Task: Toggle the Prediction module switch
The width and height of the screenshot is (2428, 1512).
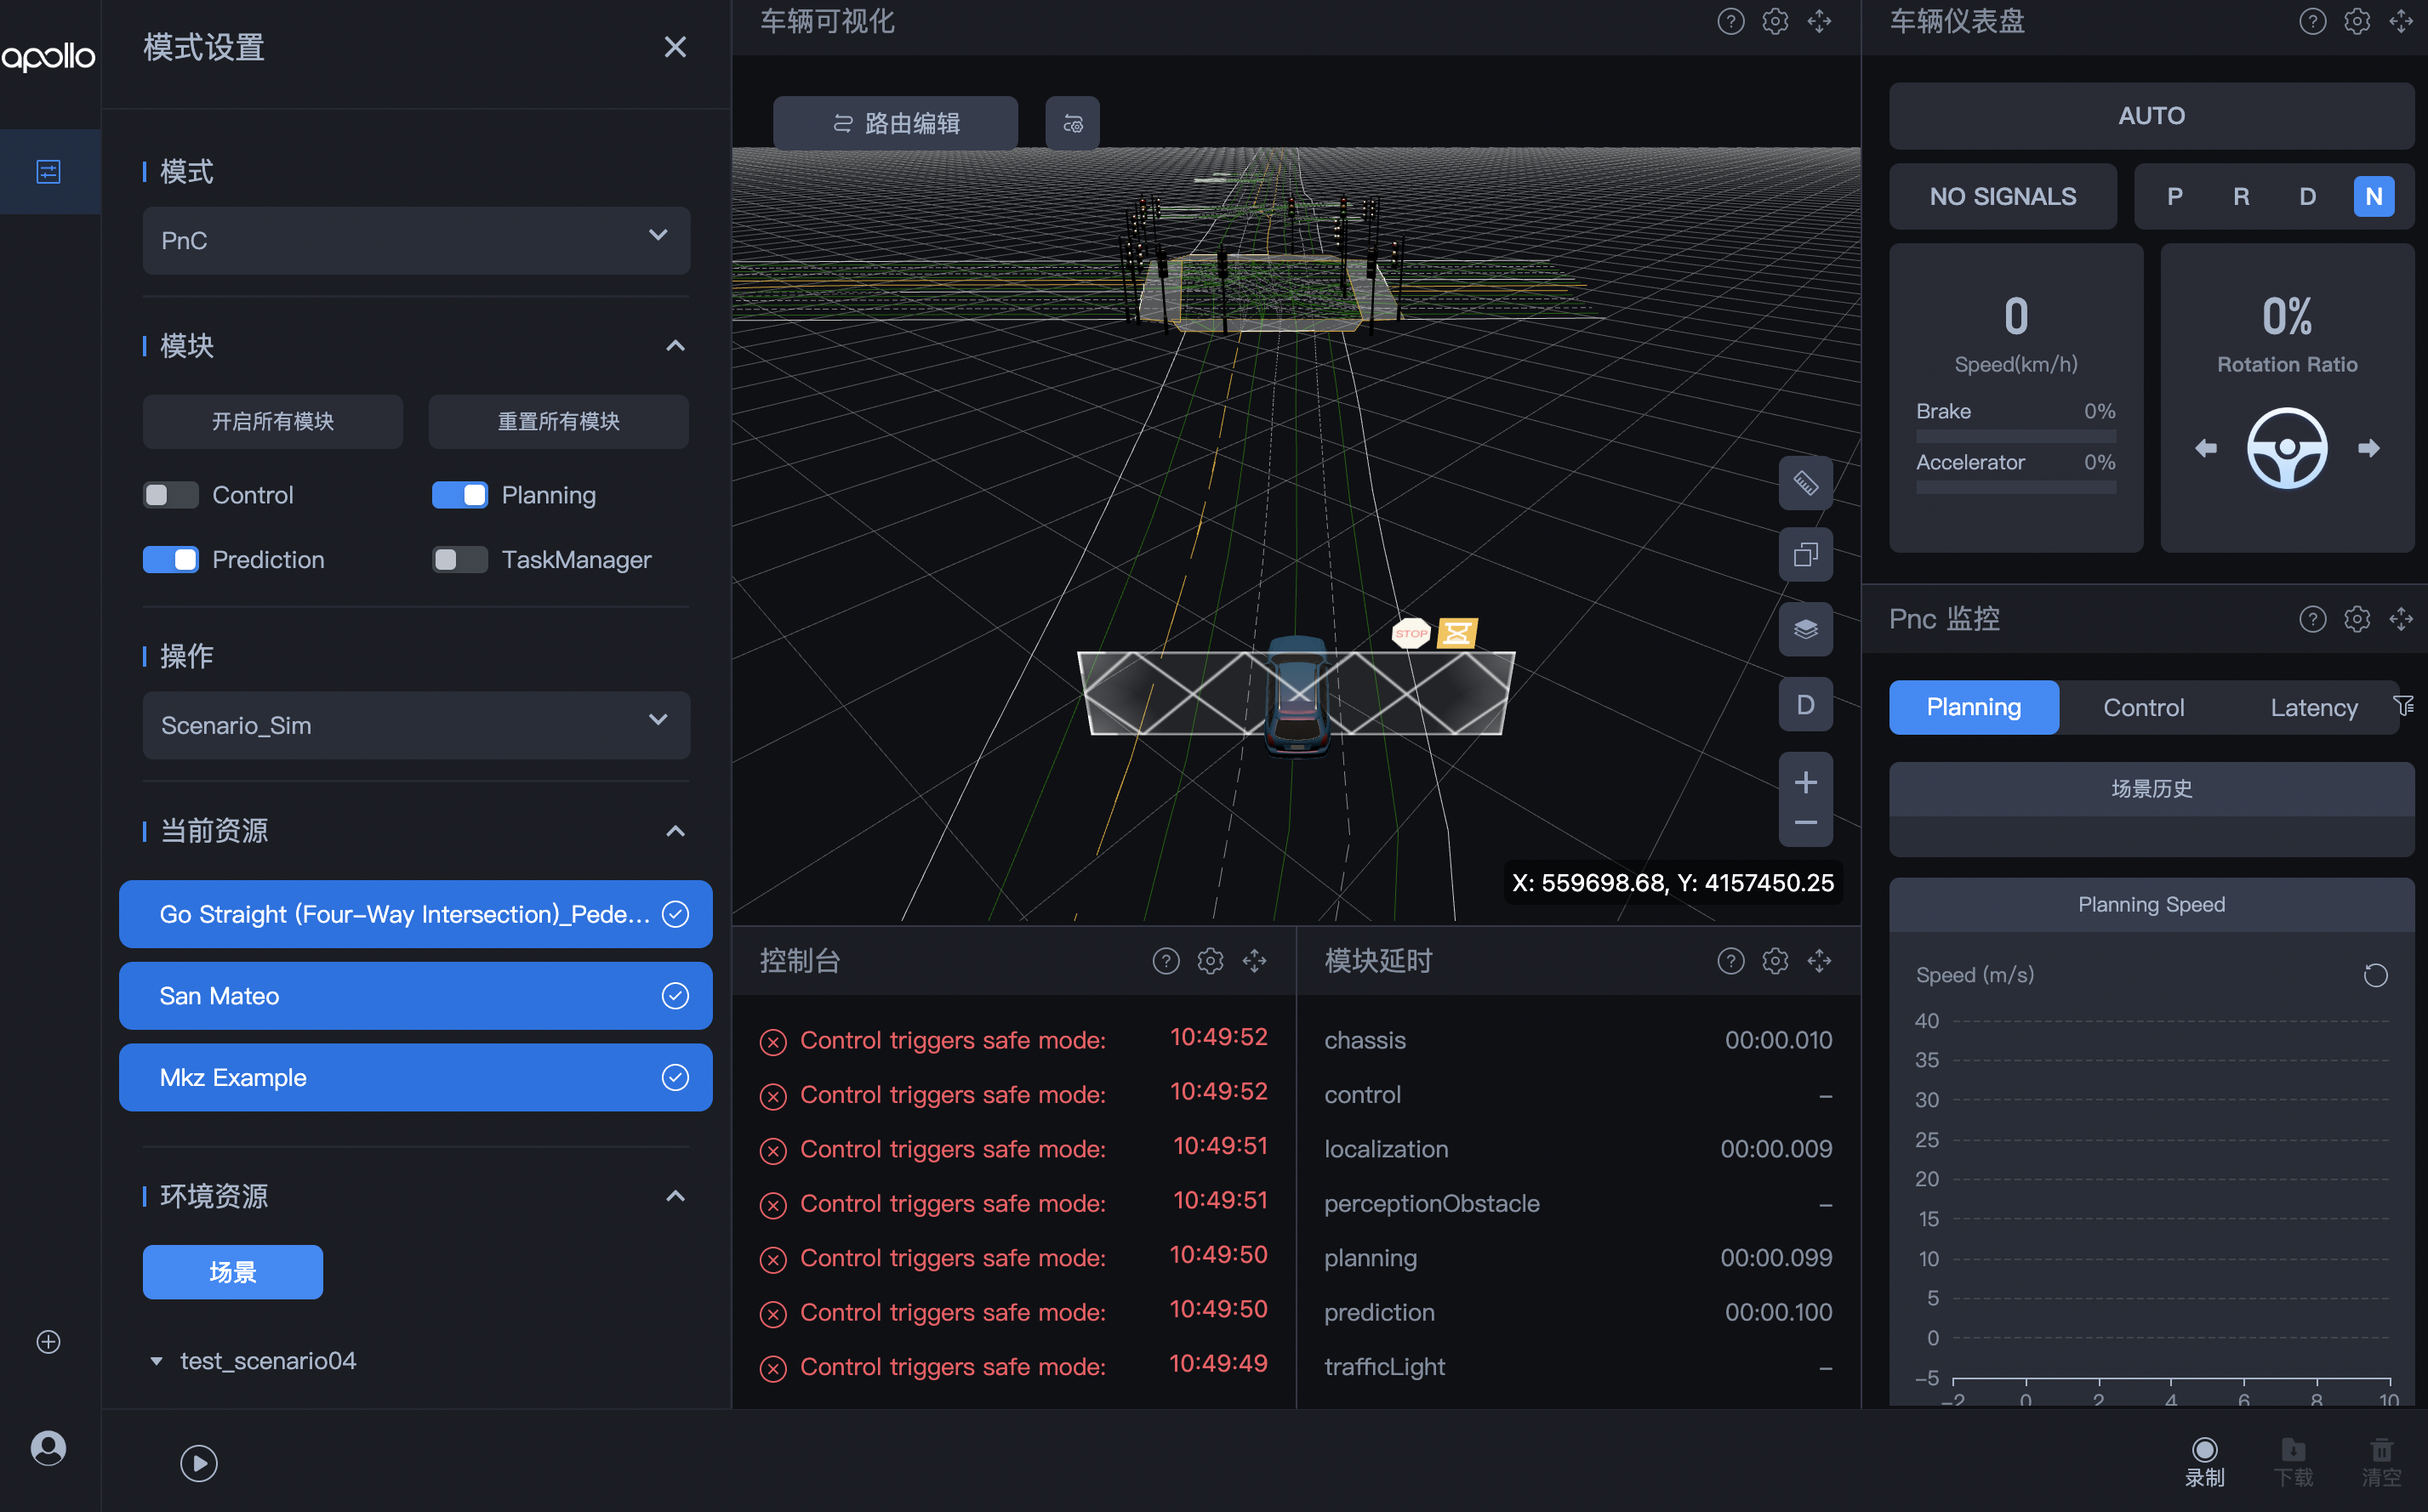Action: coord(171,560)
